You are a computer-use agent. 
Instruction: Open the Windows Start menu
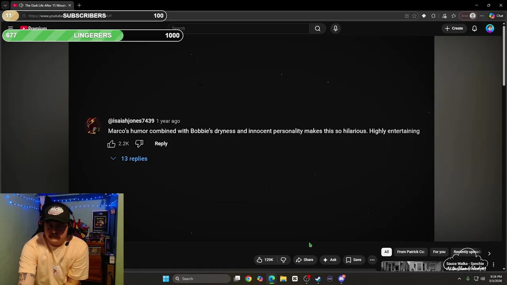click(x=166, y=279)
